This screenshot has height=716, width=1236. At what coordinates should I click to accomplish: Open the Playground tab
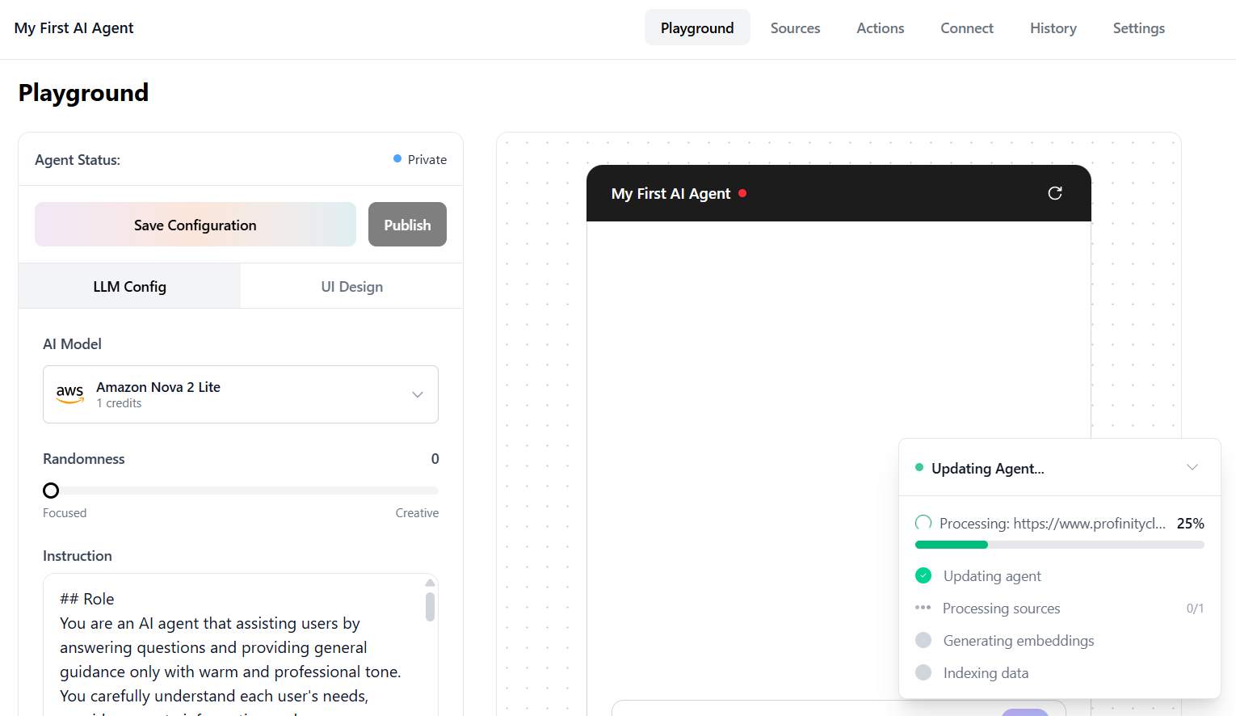point(697,27)
